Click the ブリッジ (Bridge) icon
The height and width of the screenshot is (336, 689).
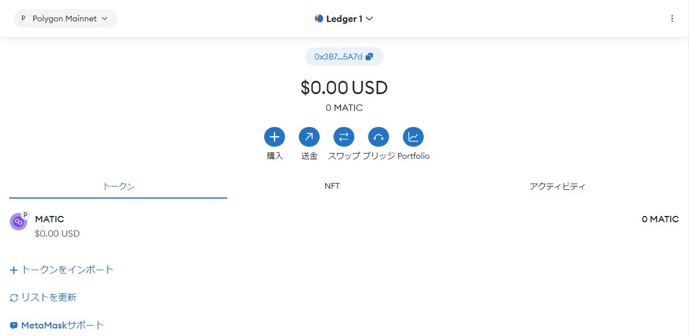tap(379, 137)
